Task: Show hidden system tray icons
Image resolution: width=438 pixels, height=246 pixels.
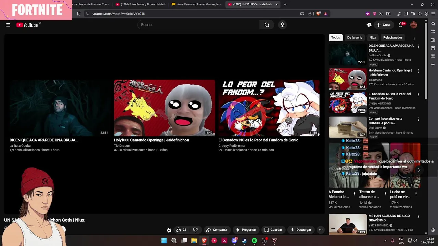Action: pyautogui.click(x=385, y=241)
